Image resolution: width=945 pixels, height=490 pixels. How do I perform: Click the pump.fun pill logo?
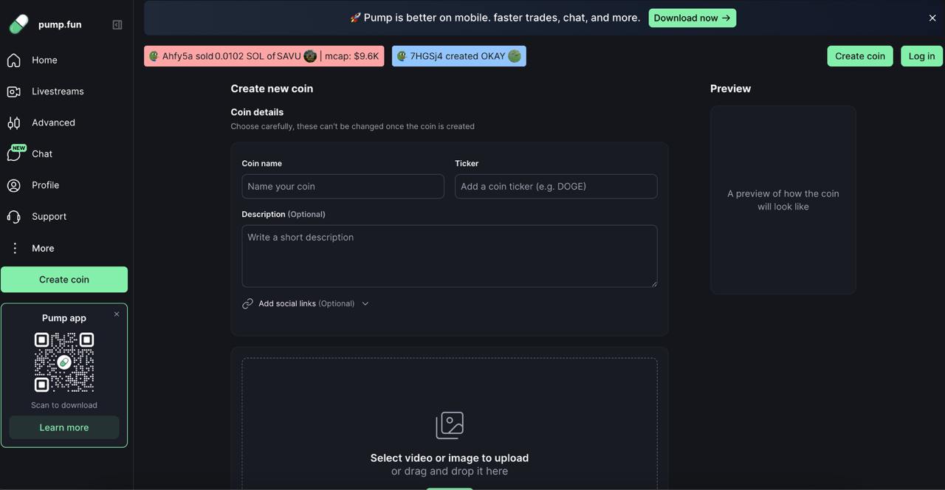point(18,24)
